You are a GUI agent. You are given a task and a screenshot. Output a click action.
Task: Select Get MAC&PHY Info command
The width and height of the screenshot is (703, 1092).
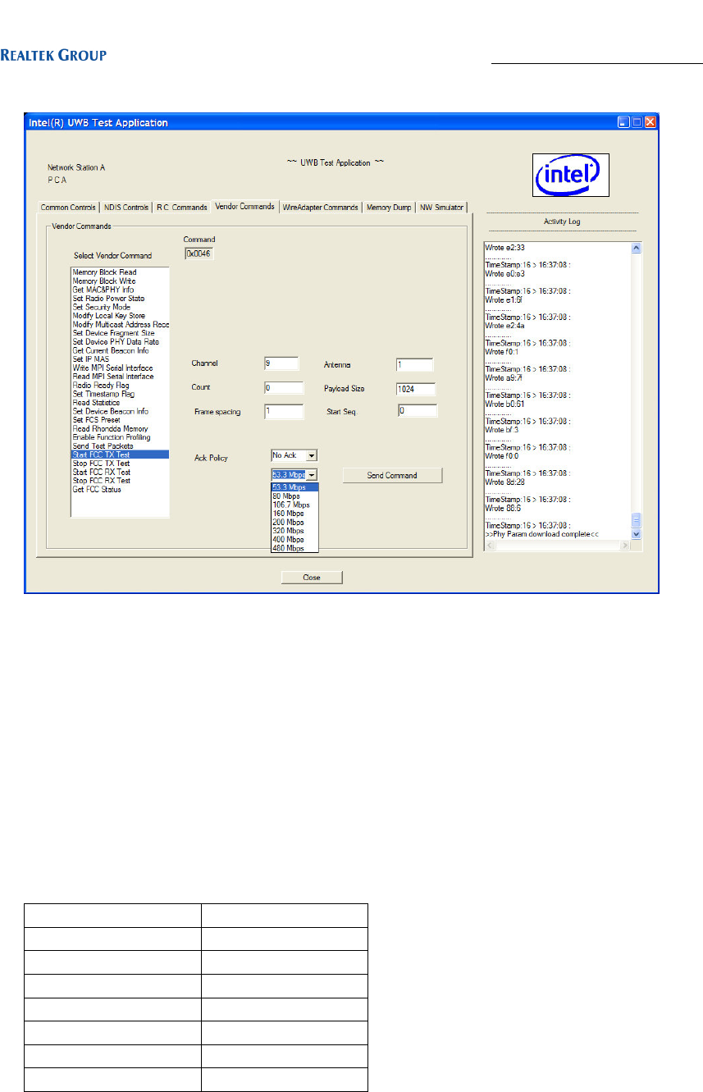point(120,290)
